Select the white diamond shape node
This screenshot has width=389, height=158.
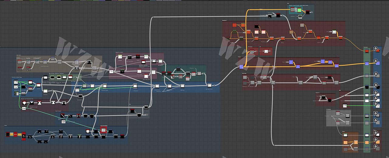click(x=24, y=103)
